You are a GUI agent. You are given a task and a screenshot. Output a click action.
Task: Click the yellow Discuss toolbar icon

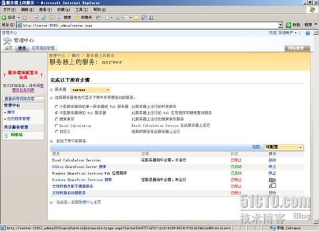pos(136,17)
